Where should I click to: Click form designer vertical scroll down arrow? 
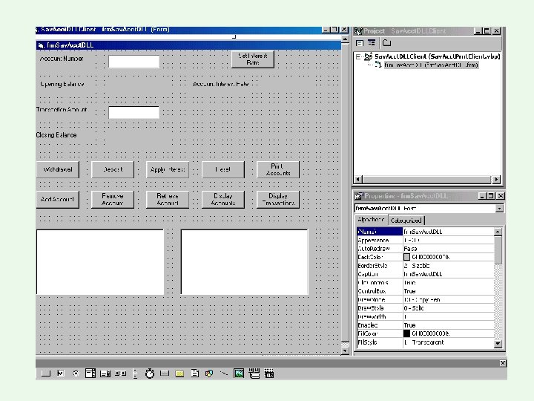tap(345, 351)
